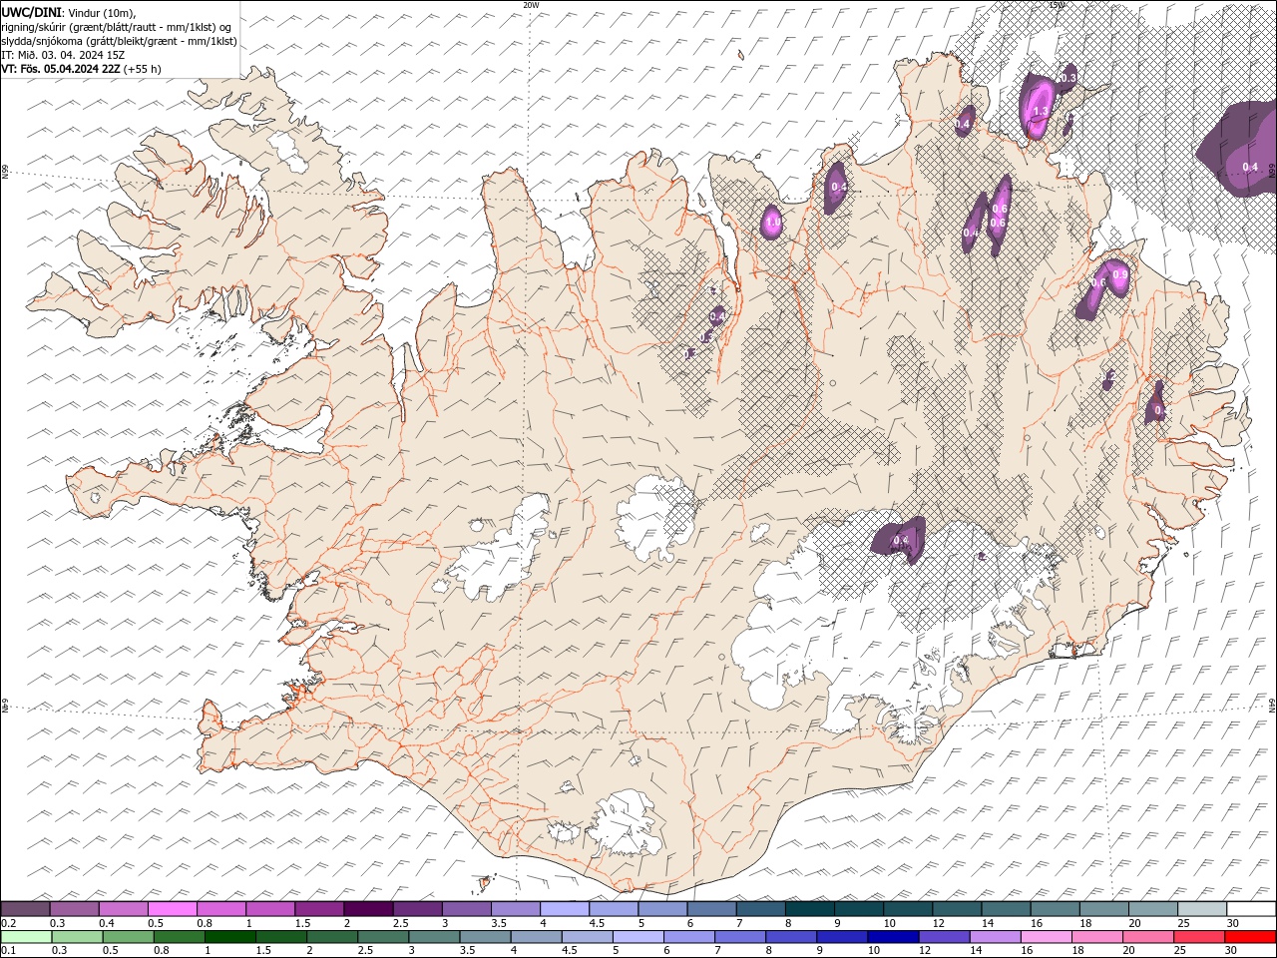Select the deep navy 10 mm rain swatch
The image size is (1277, 958).
pyautogui.click(x=894, y=937)
